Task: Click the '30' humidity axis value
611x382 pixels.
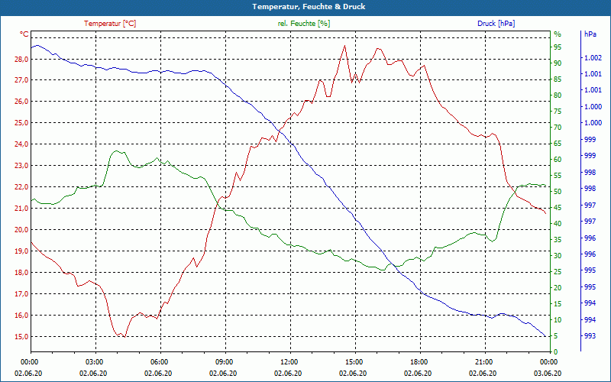Action: pyautogui.click(x=558, y=256)
